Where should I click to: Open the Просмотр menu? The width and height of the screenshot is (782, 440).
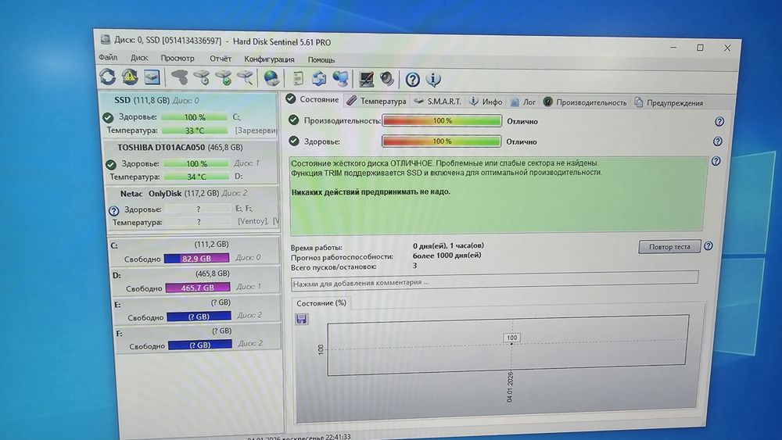pos(177,59)
